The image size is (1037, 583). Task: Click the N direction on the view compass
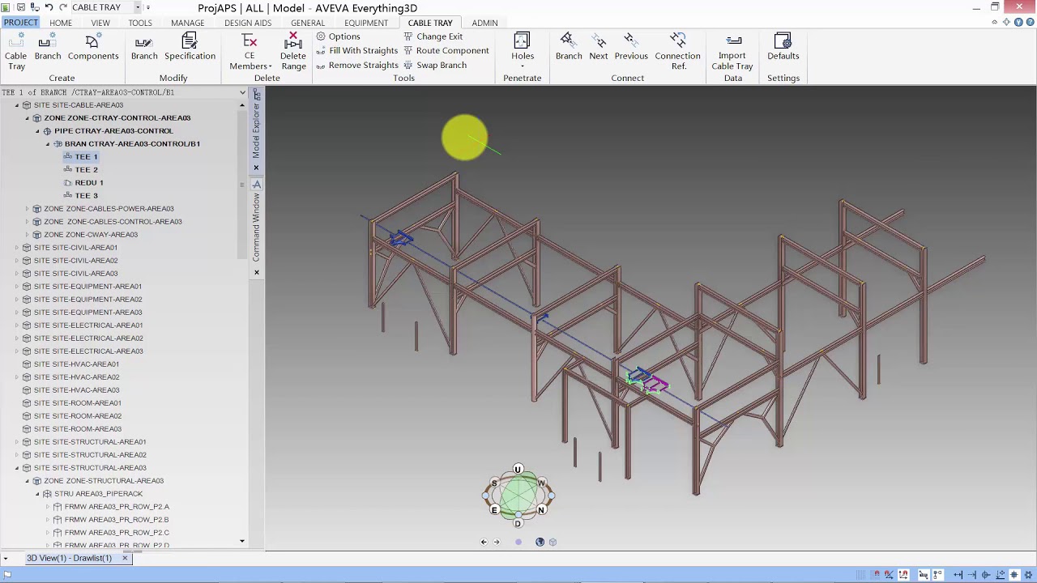(x=541, y=510)
